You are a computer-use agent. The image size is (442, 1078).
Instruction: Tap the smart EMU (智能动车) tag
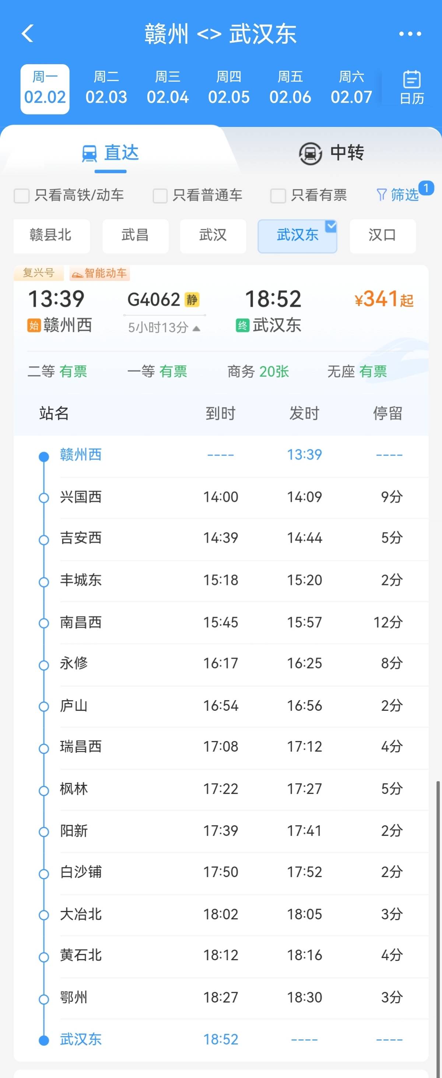[99, 274]
